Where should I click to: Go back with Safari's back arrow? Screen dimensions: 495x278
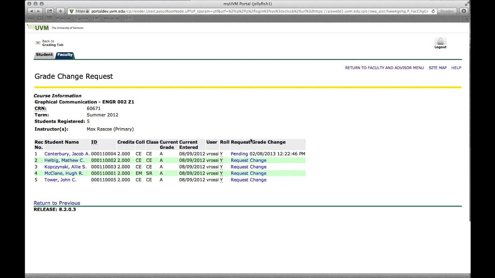coord(32,11)
